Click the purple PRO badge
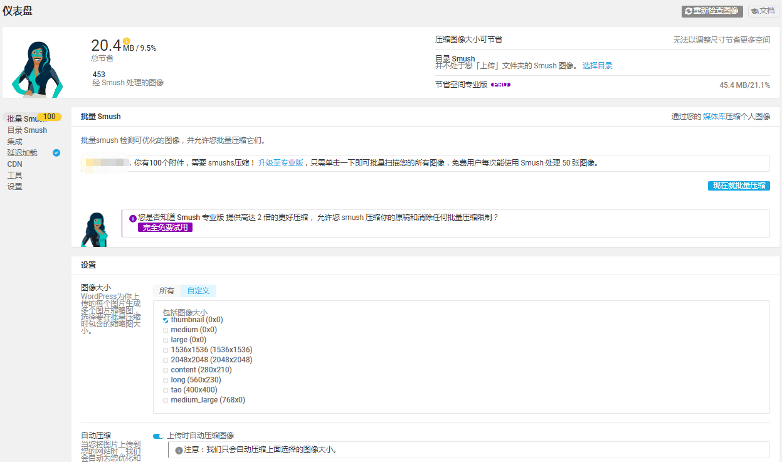 [500, 85]
